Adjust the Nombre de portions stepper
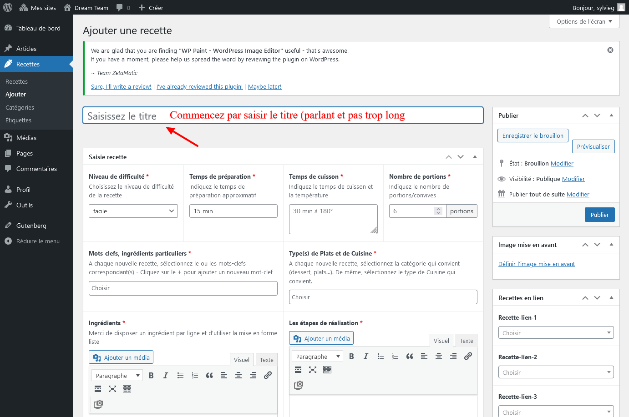629x417 pixels. [438, 211]
